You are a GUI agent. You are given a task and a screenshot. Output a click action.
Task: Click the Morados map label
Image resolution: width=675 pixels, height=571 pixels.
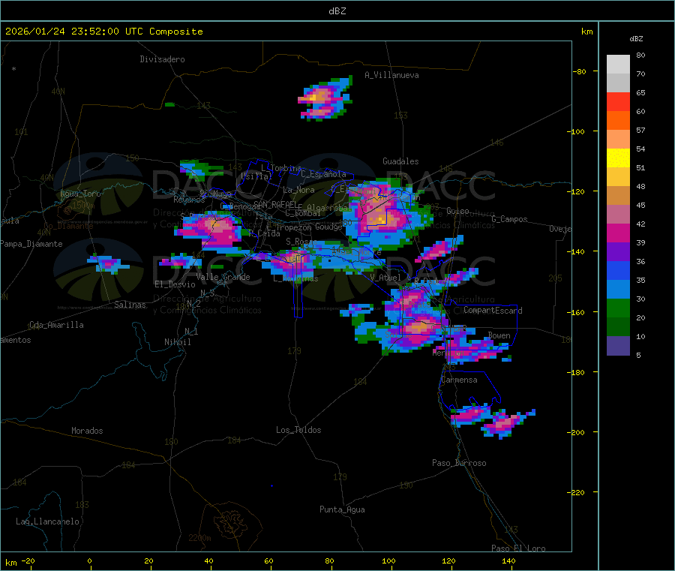88,431
